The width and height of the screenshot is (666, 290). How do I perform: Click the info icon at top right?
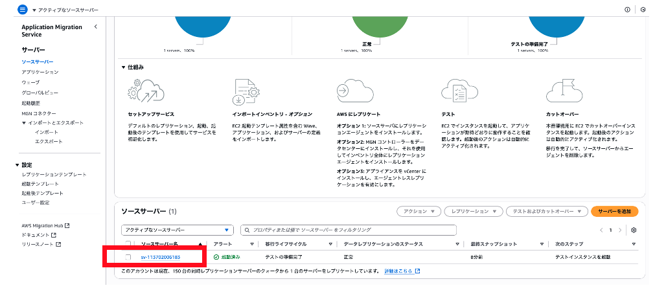pos(627,10)
